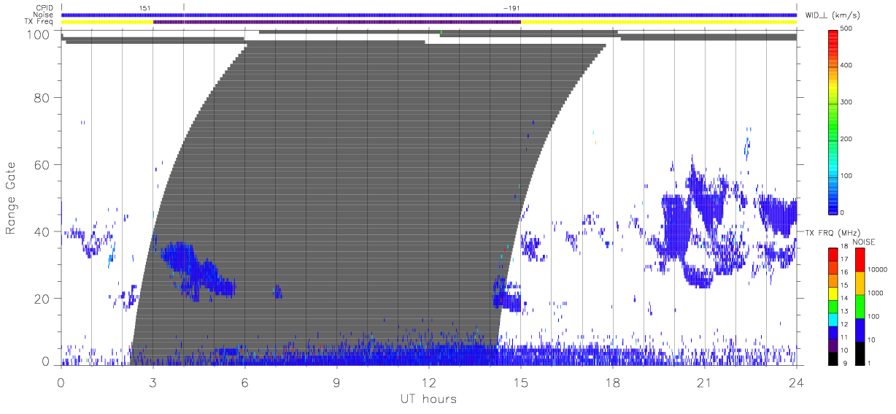This screenshot has height=414, width=896.
Task: Click the CPID value -191
Action: click(x=511, y=8)
